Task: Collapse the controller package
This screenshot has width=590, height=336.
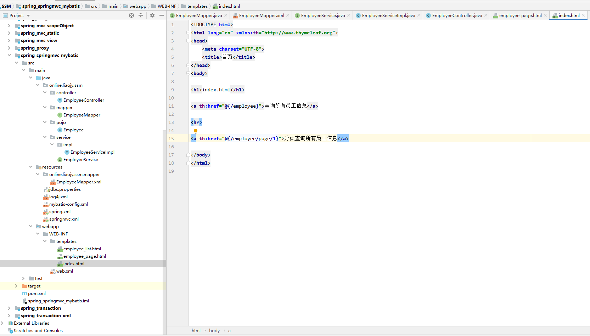Action: tap(45, 92)
